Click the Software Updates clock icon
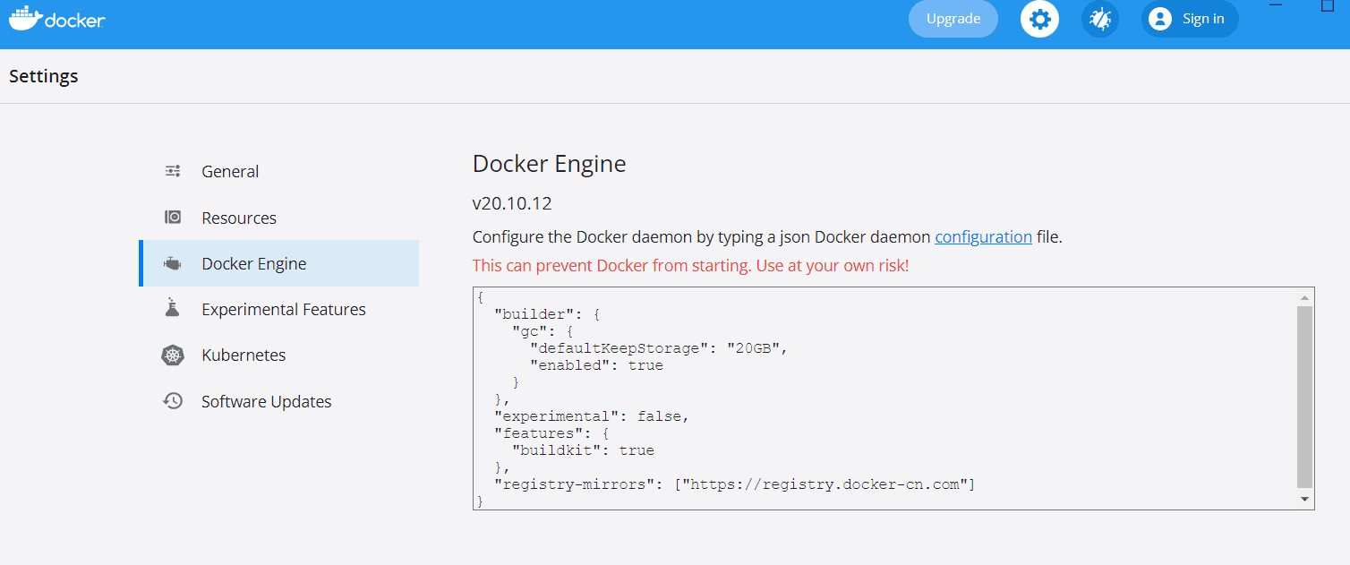The height and width of the screenshot is (565, 1350). pos(173,401)
